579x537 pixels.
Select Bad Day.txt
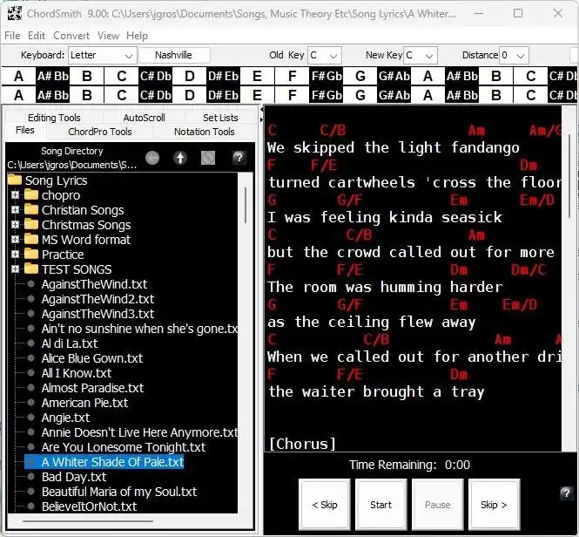click(x=74, y=477)
